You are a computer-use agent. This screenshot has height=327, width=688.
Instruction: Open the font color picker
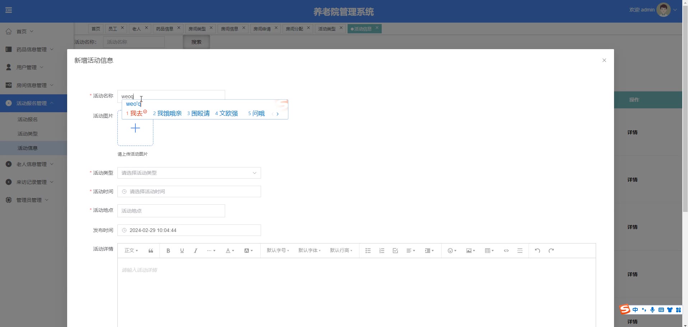coord(230,251)
